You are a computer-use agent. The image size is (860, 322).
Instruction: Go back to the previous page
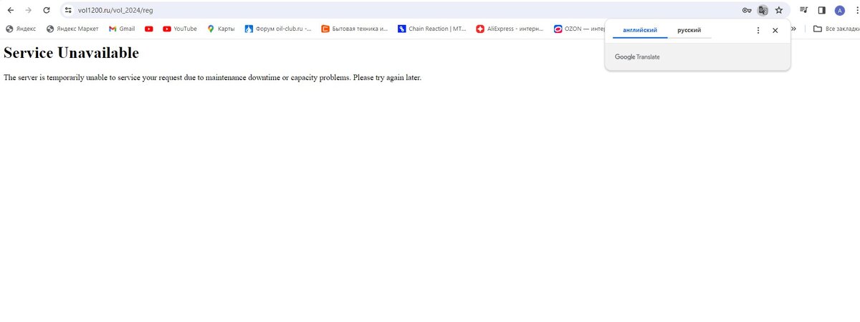(10, 10)
